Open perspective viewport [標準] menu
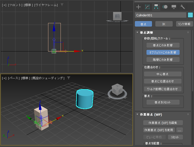Image resolution: width=194 pixels, height=147 pixels. coord(26,78)
